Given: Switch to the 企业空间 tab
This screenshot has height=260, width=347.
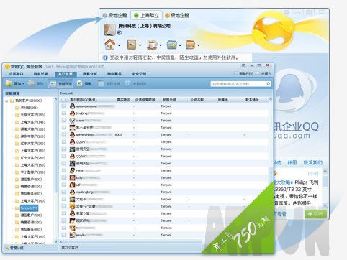Looking at the screenshot, I should 139,74.
